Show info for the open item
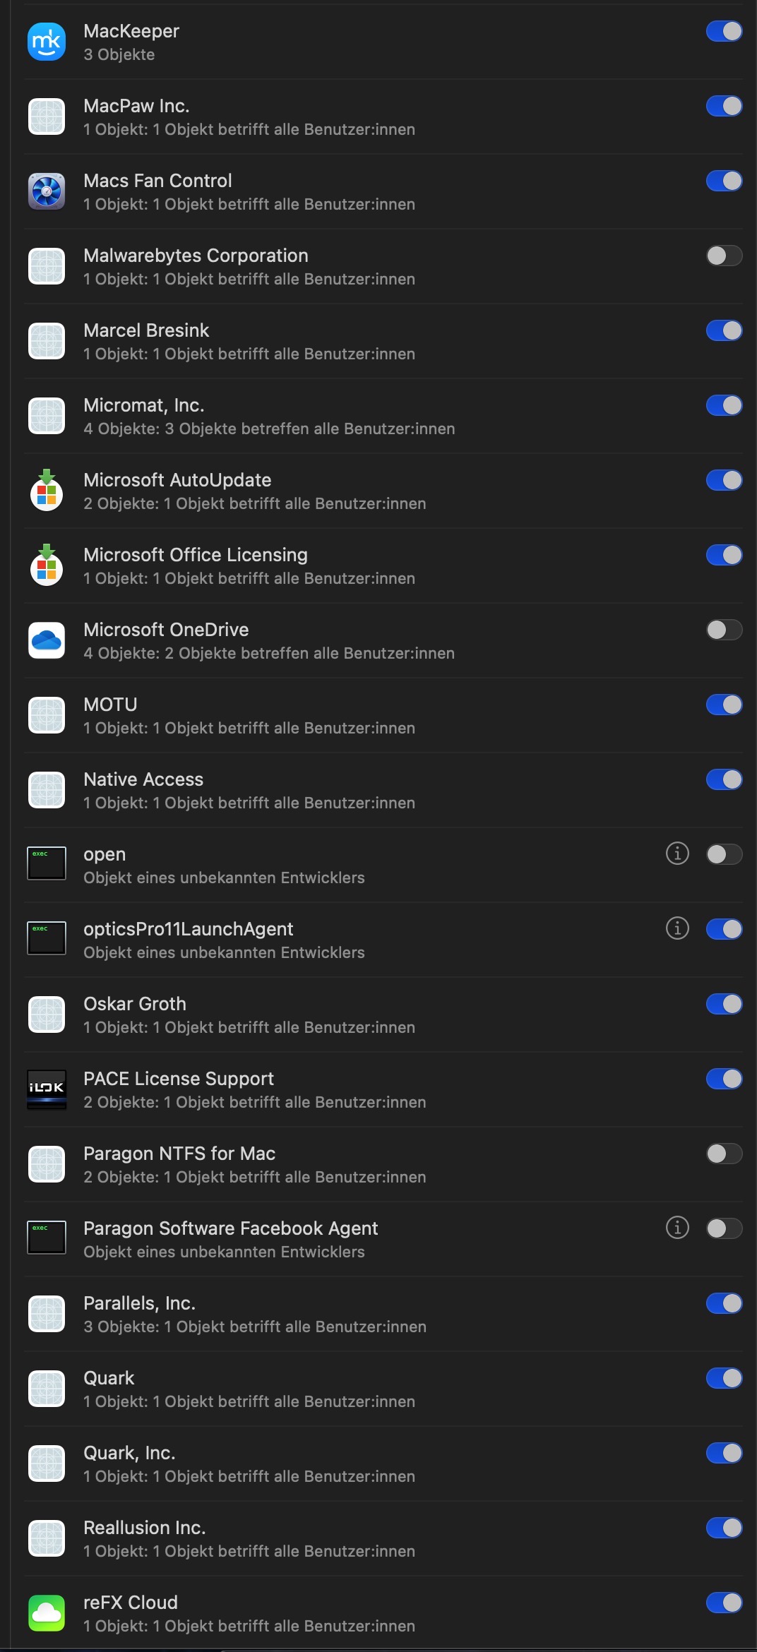The height and width of the screenshot is (1652, 757). pyautogui.click(x=677, y=854)
